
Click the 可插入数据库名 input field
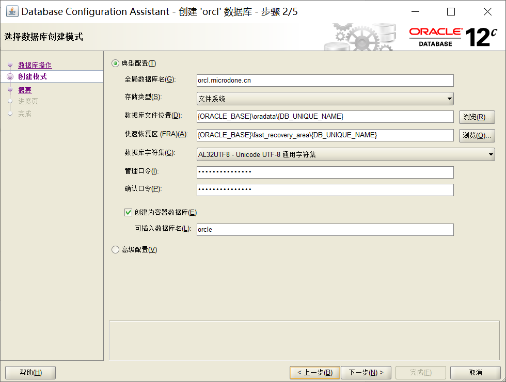[325, 230]
